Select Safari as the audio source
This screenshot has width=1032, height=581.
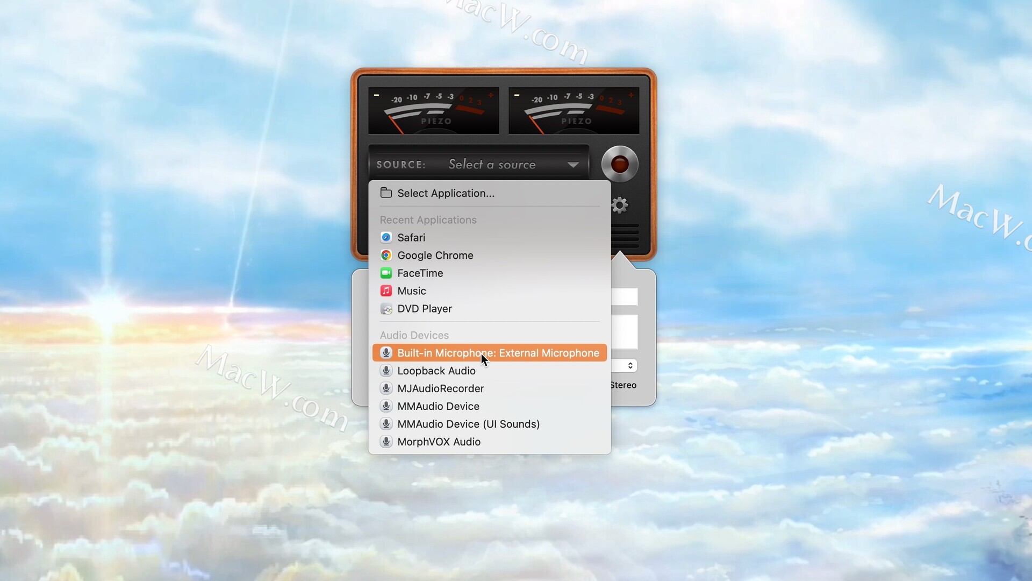[490, 238]
